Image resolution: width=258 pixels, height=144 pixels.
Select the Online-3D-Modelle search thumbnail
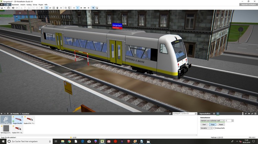[x=6, y=120]
